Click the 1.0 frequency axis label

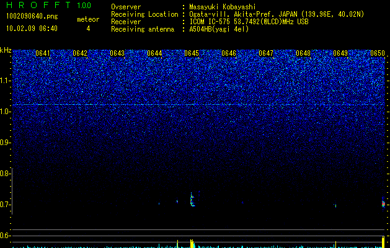pos(5,112)
